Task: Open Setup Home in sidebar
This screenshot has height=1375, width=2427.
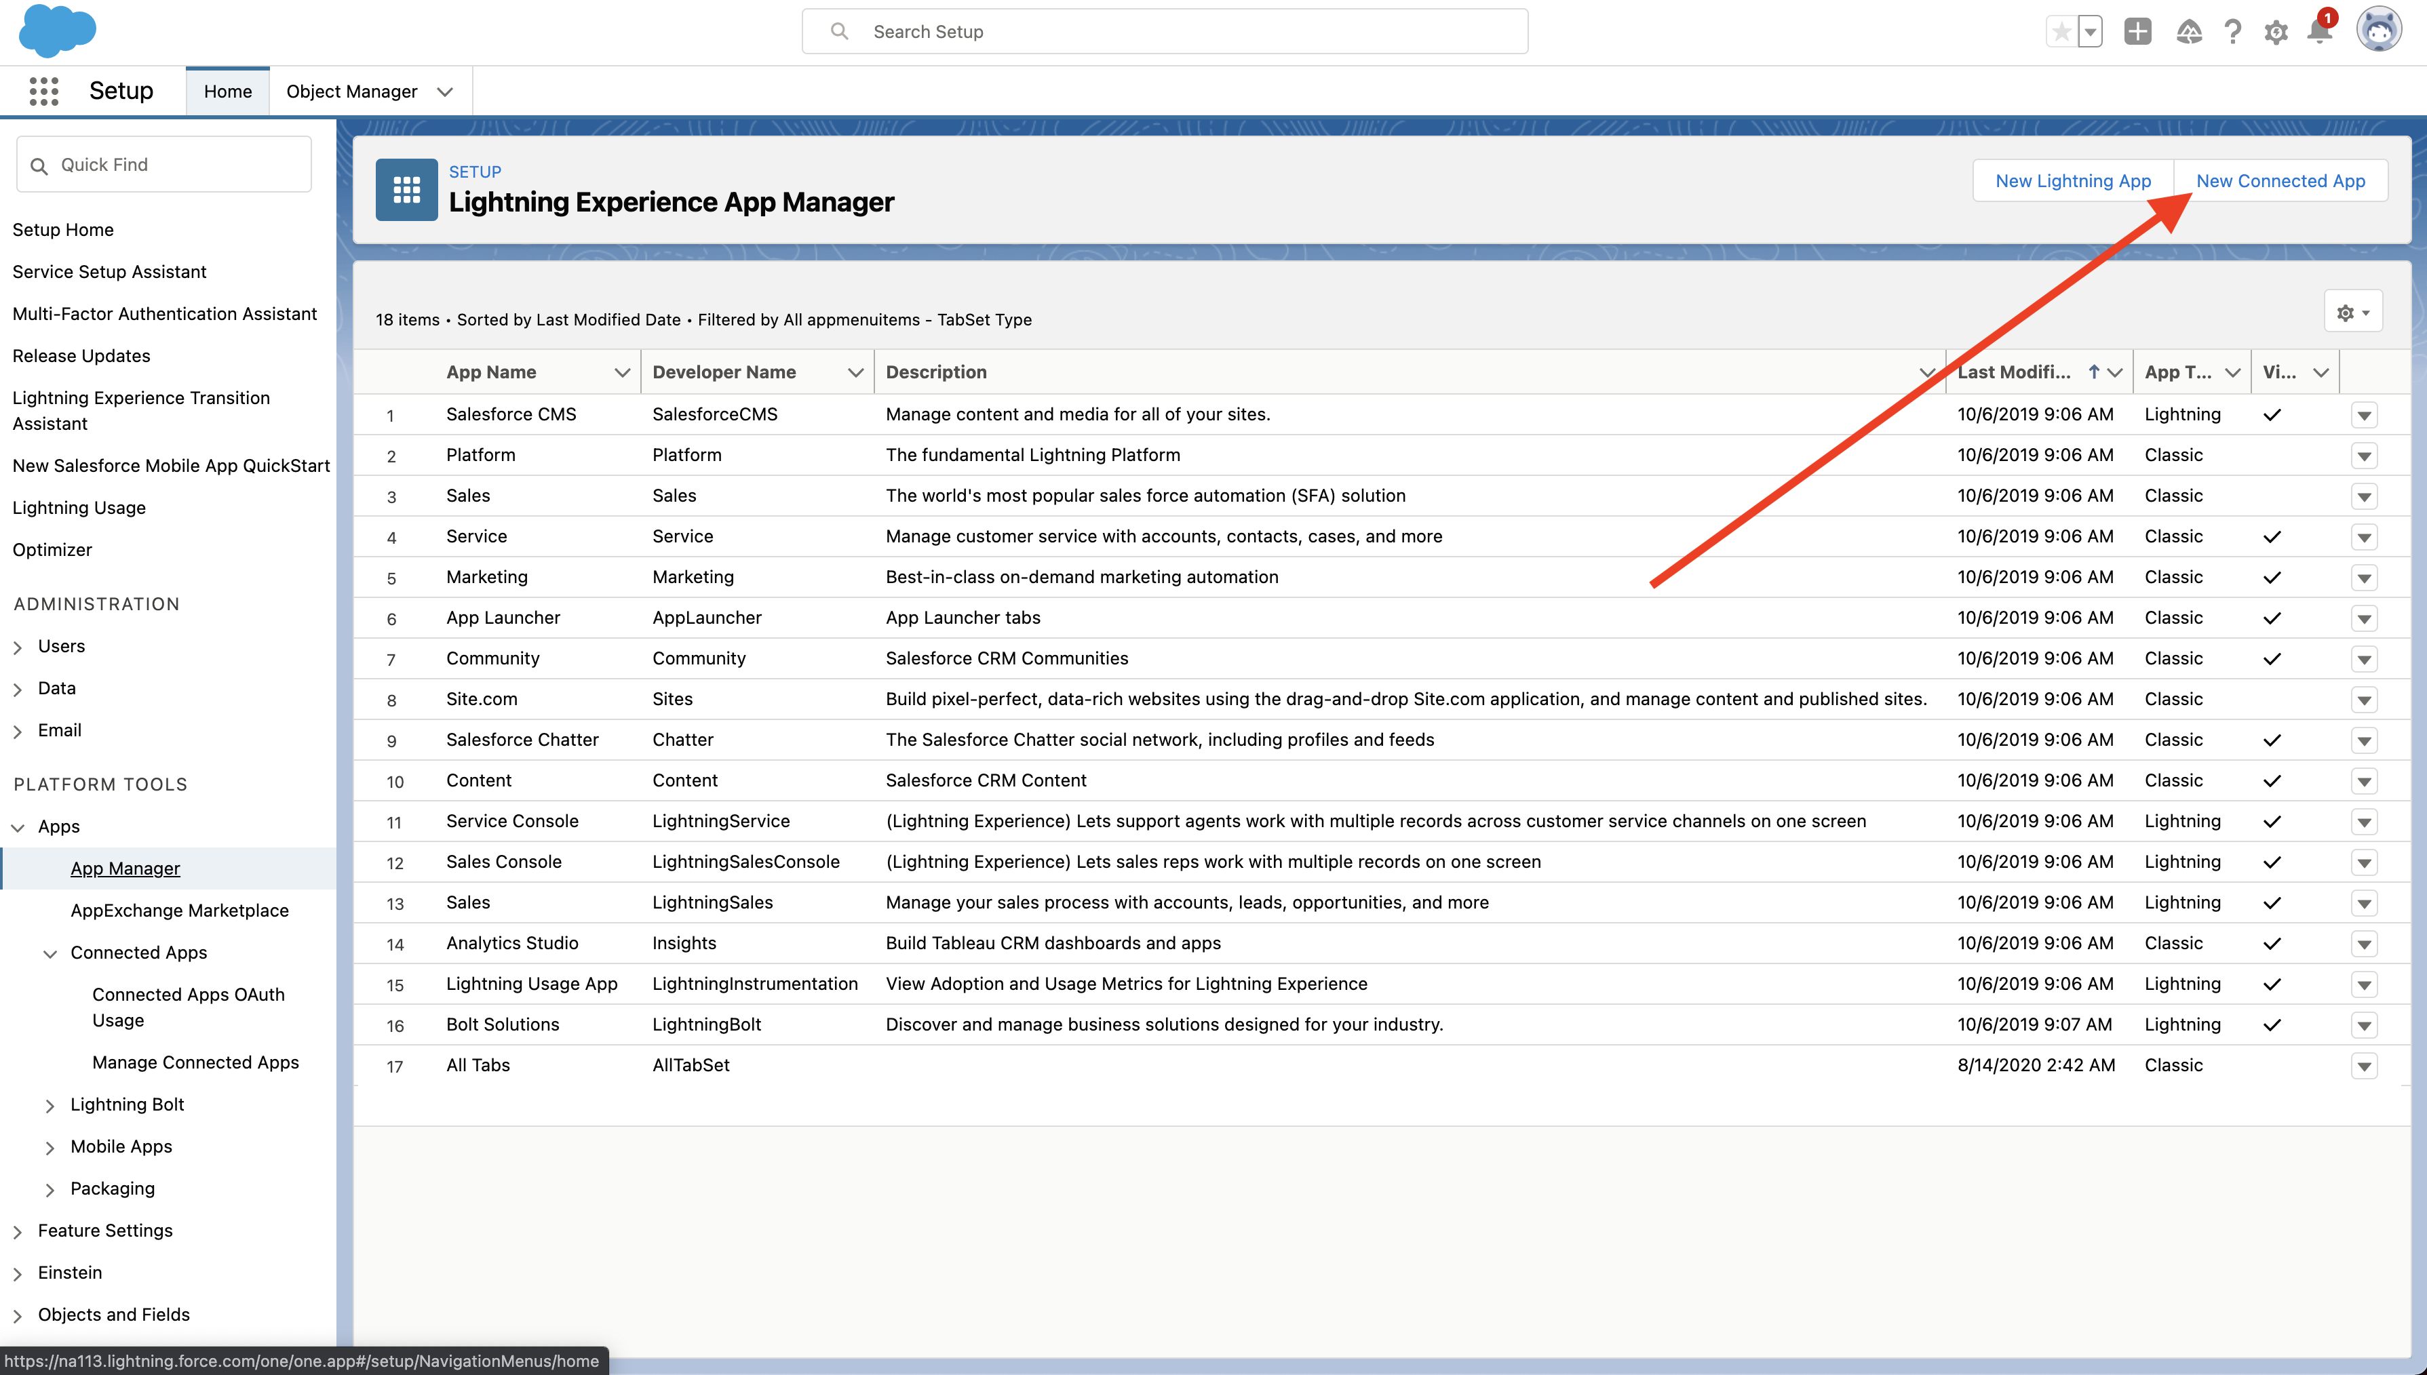Action: click(x=62, y=229)
